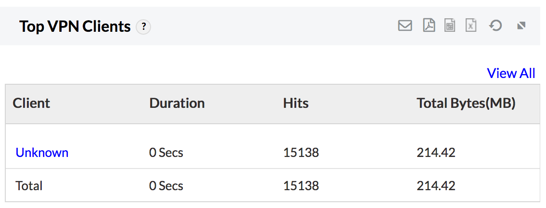Click the Unknown row's hits value 15138
The image size is (546, 208).
301,153
